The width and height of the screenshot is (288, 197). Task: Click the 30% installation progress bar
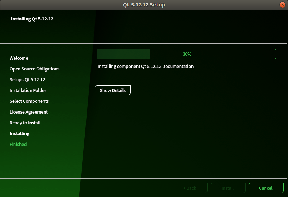point(186,54)
